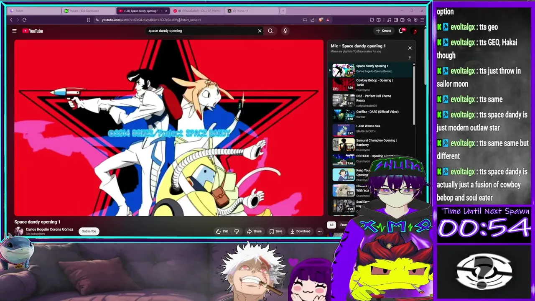The image size is (535, 301).
Task: Subscribe to Carlos Rogelio Corona Gómez
Action: pos(89,231)
